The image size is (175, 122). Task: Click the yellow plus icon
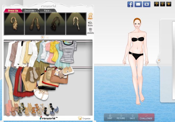pos(169,4)
